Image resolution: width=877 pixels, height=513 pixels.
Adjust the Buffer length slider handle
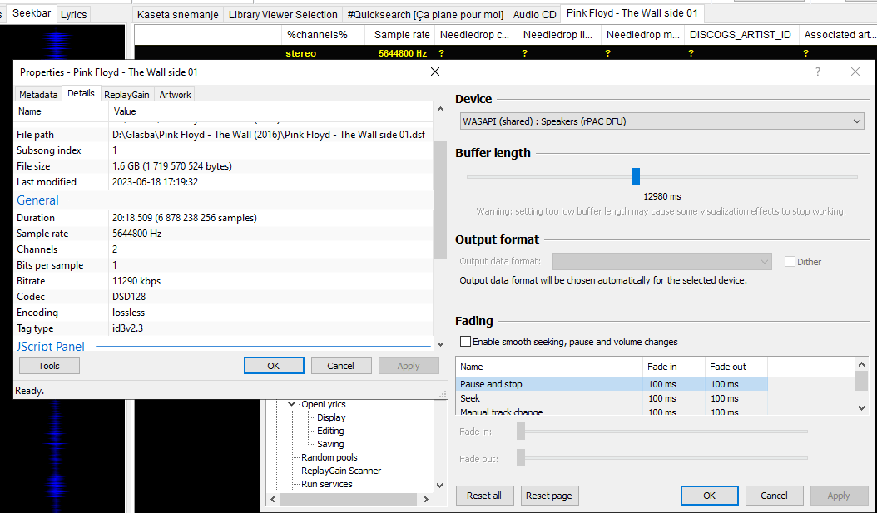[636, 176]
